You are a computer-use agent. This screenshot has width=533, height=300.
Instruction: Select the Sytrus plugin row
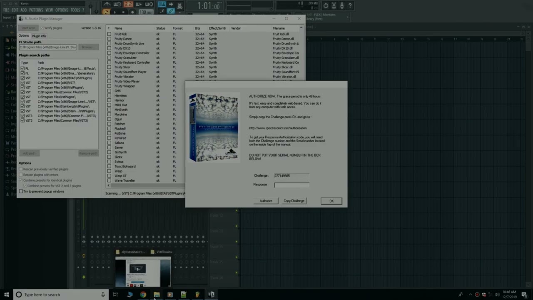pos(145,162)
